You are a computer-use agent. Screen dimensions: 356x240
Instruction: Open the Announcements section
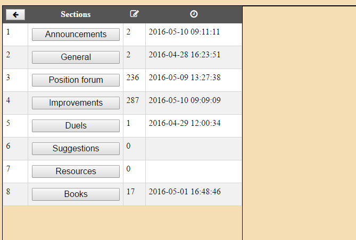[x=76, y=35]
